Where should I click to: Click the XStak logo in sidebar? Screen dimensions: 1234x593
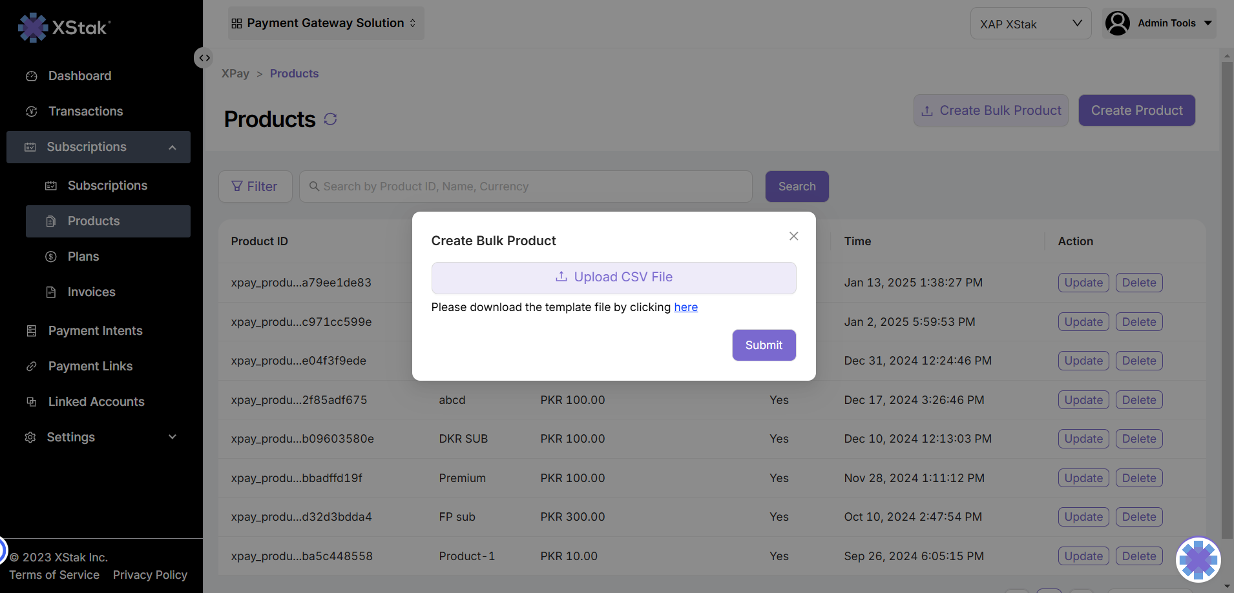tap(65, 28)
